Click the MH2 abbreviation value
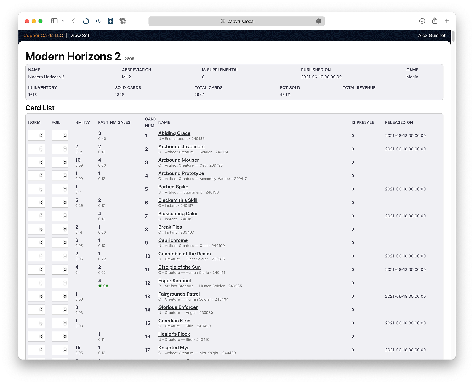 pyautogui.click(x=126, y=77)
